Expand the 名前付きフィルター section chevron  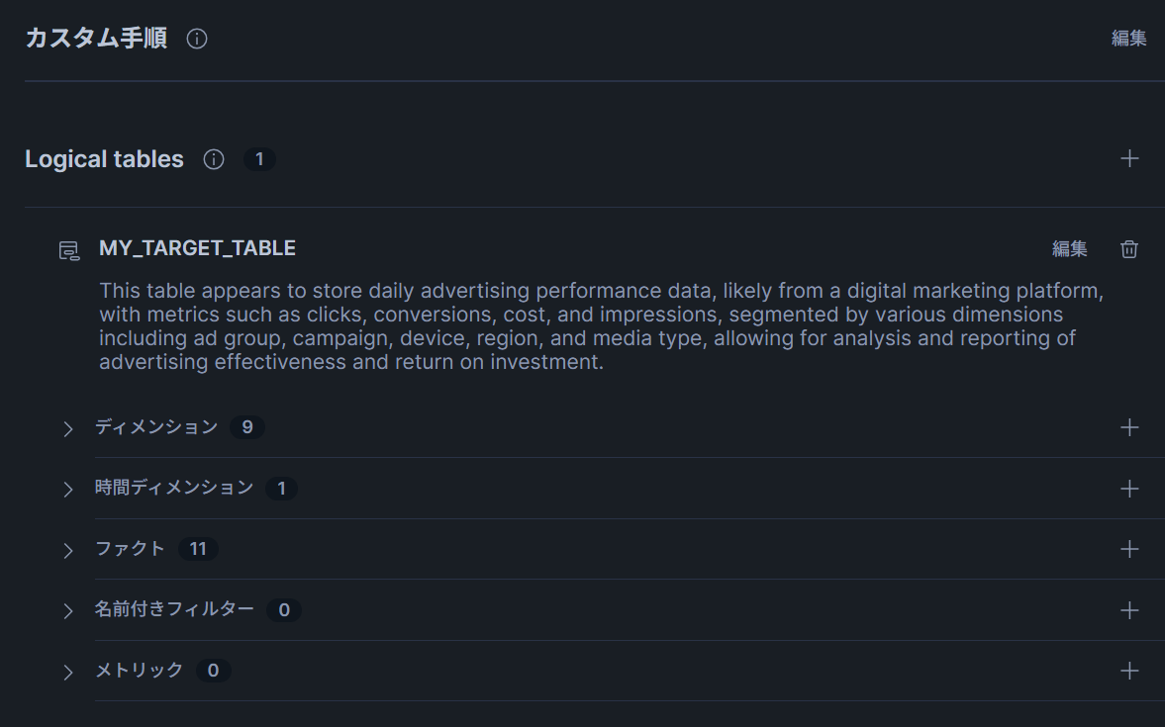coord(68,611)
